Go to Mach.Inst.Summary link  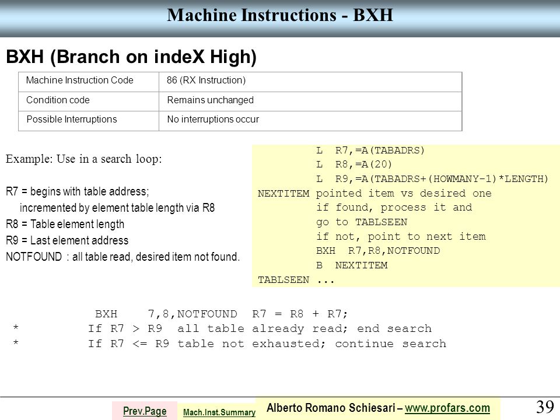219,412
